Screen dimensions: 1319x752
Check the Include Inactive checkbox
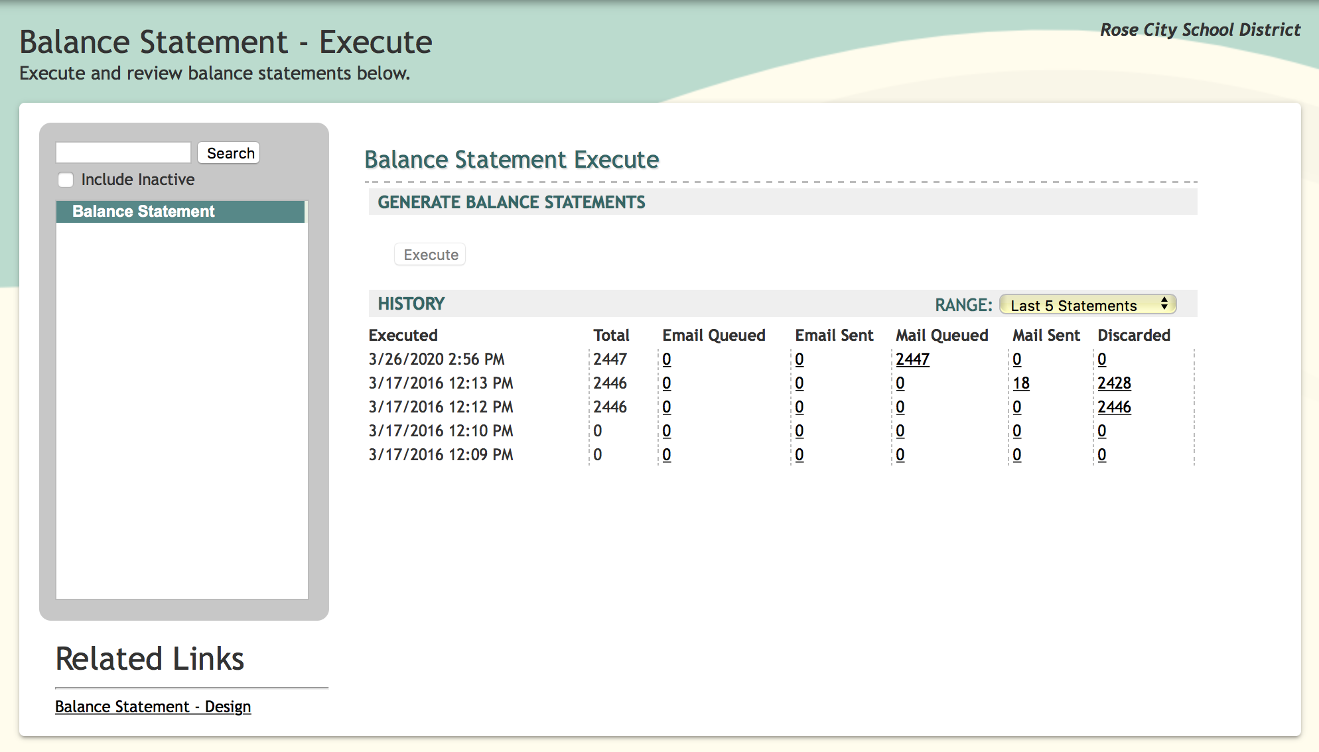(x=66, y=180)
